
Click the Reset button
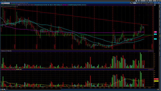point(150,1)
